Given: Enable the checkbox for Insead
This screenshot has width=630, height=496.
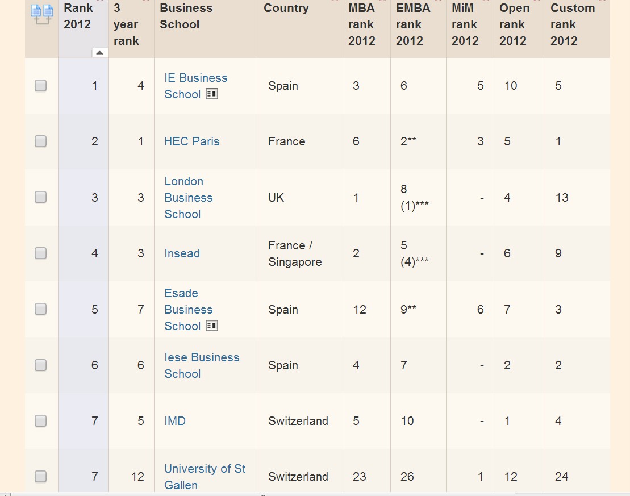Looking at the screenshot, I should point(40,253).
